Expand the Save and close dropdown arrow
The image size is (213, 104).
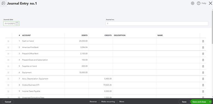click(x=210, y=102)
